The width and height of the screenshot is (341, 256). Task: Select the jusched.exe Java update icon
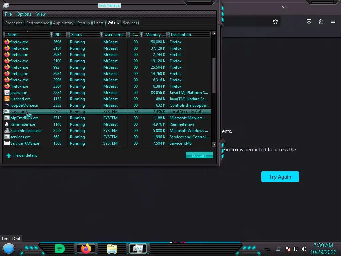point(7,99)
